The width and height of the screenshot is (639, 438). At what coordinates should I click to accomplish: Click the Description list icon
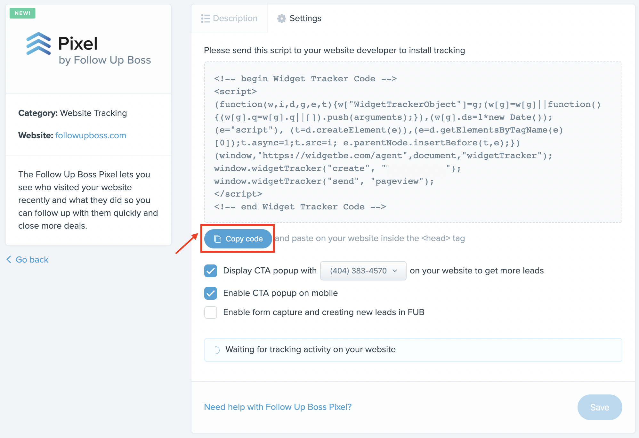205,19
